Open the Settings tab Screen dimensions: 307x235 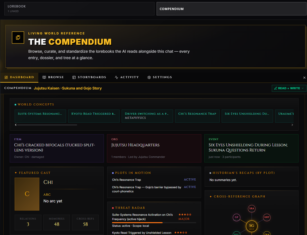coord(160,77)
